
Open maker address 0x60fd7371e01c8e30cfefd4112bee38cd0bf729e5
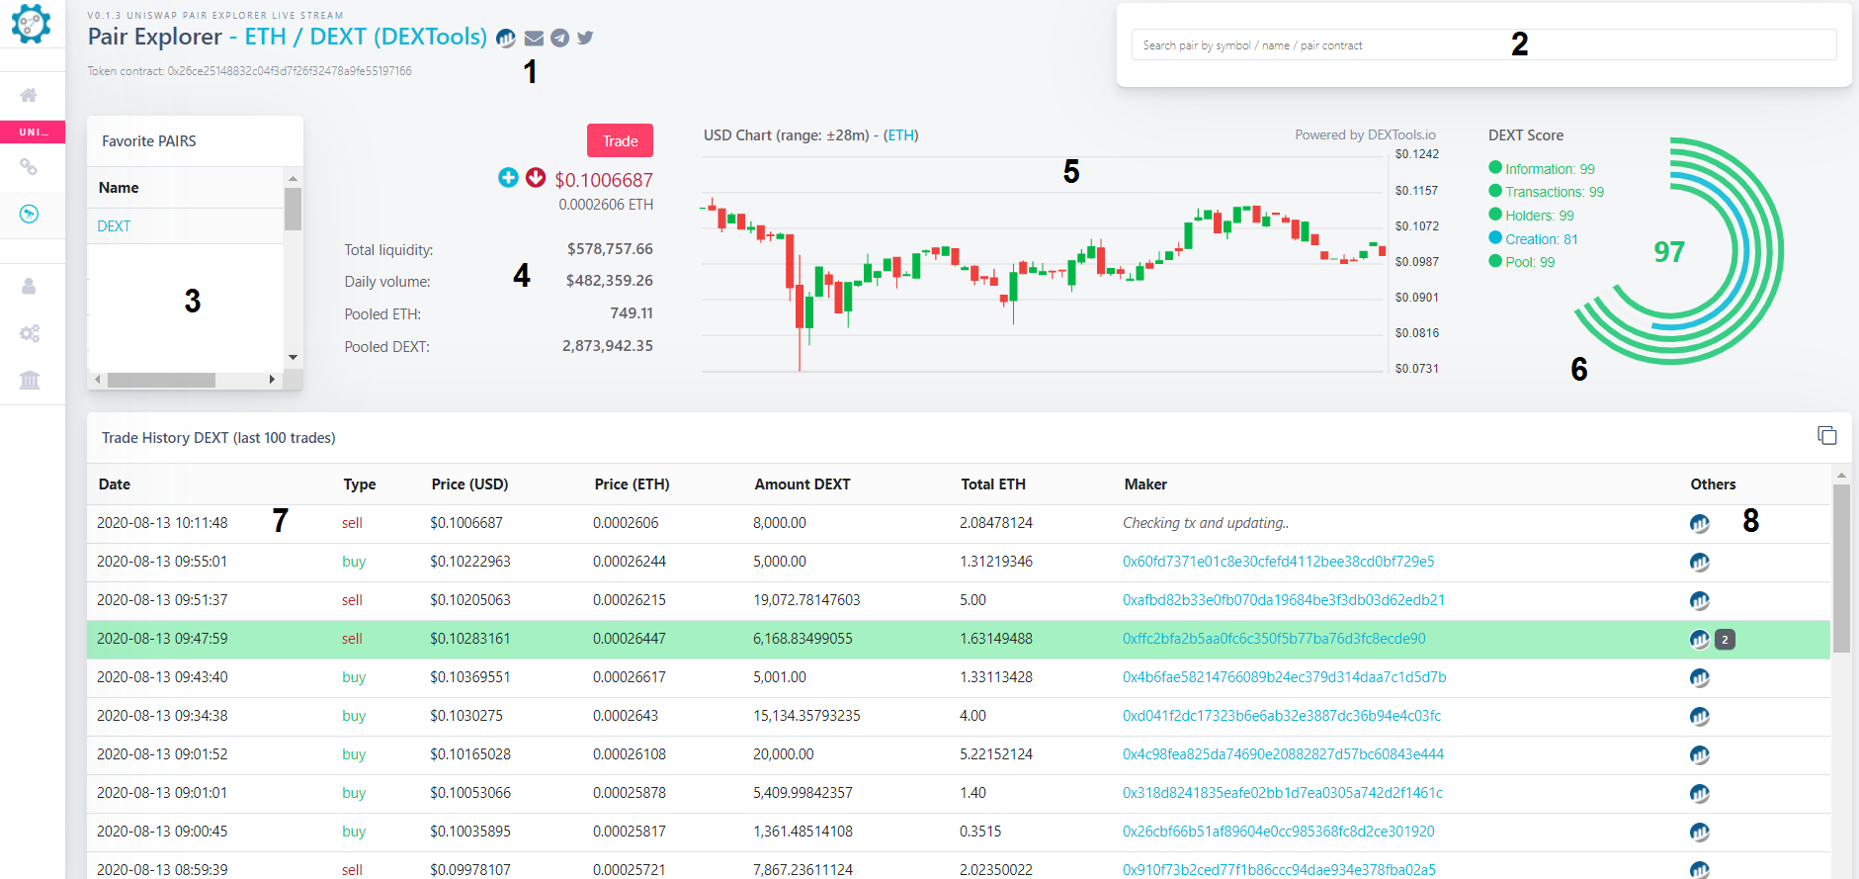coord(1278,562)
